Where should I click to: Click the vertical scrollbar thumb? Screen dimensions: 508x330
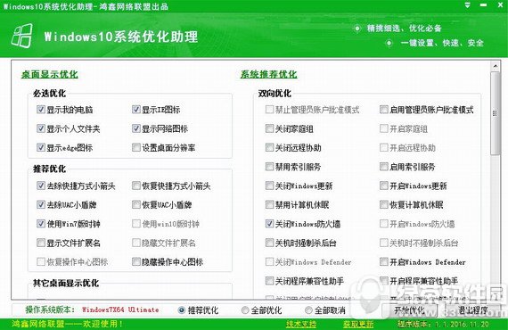[496, 113]
